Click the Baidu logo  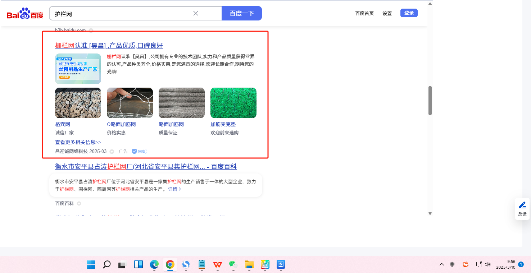tap(25, 14)
